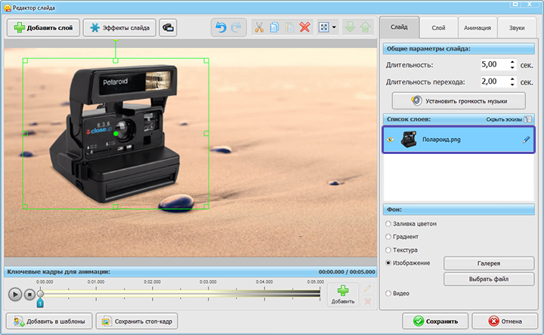
Task: Cancel editing with Отмена
Action: click(x=505, y=321)
